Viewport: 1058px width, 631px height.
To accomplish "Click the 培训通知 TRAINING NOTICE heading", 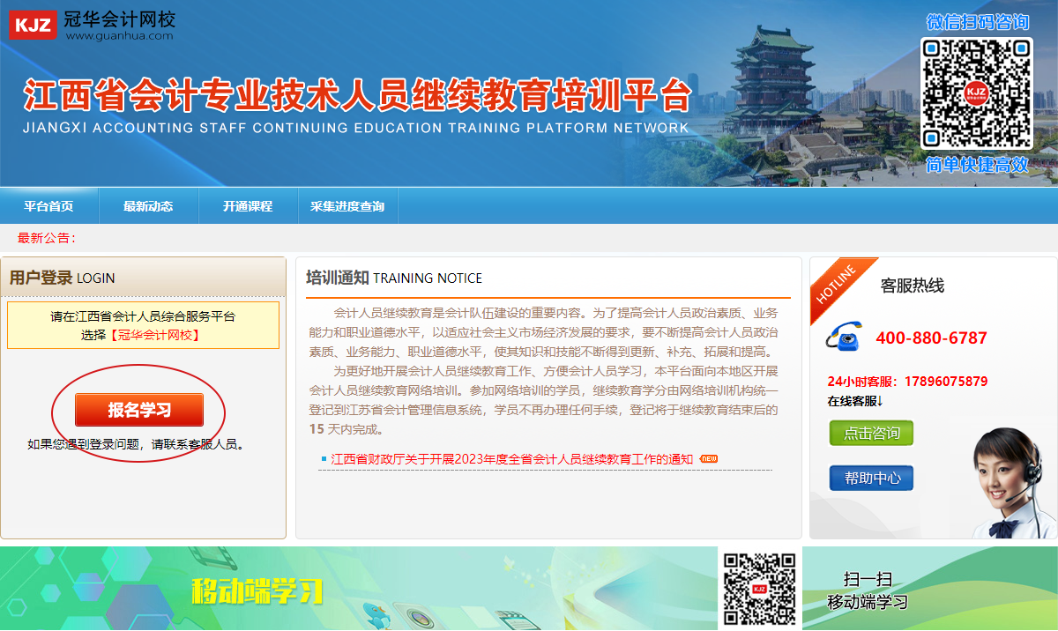I will [x=394, y=278].
